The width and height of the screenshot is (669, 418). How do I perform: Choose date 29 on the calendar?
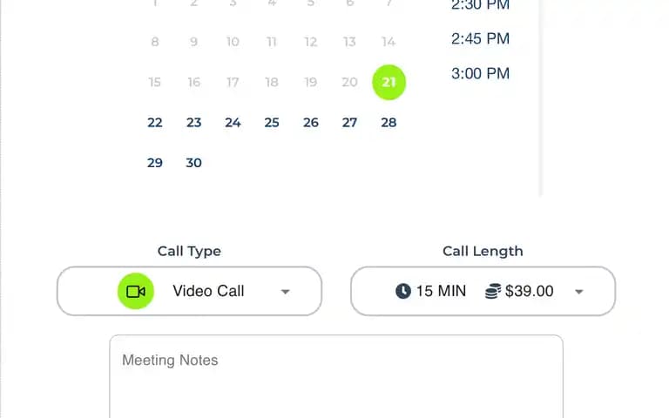click(155, 163)
